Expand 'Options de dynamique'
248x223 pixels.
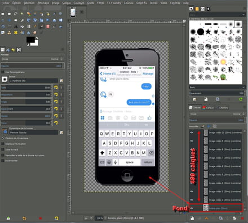[3, 138]
